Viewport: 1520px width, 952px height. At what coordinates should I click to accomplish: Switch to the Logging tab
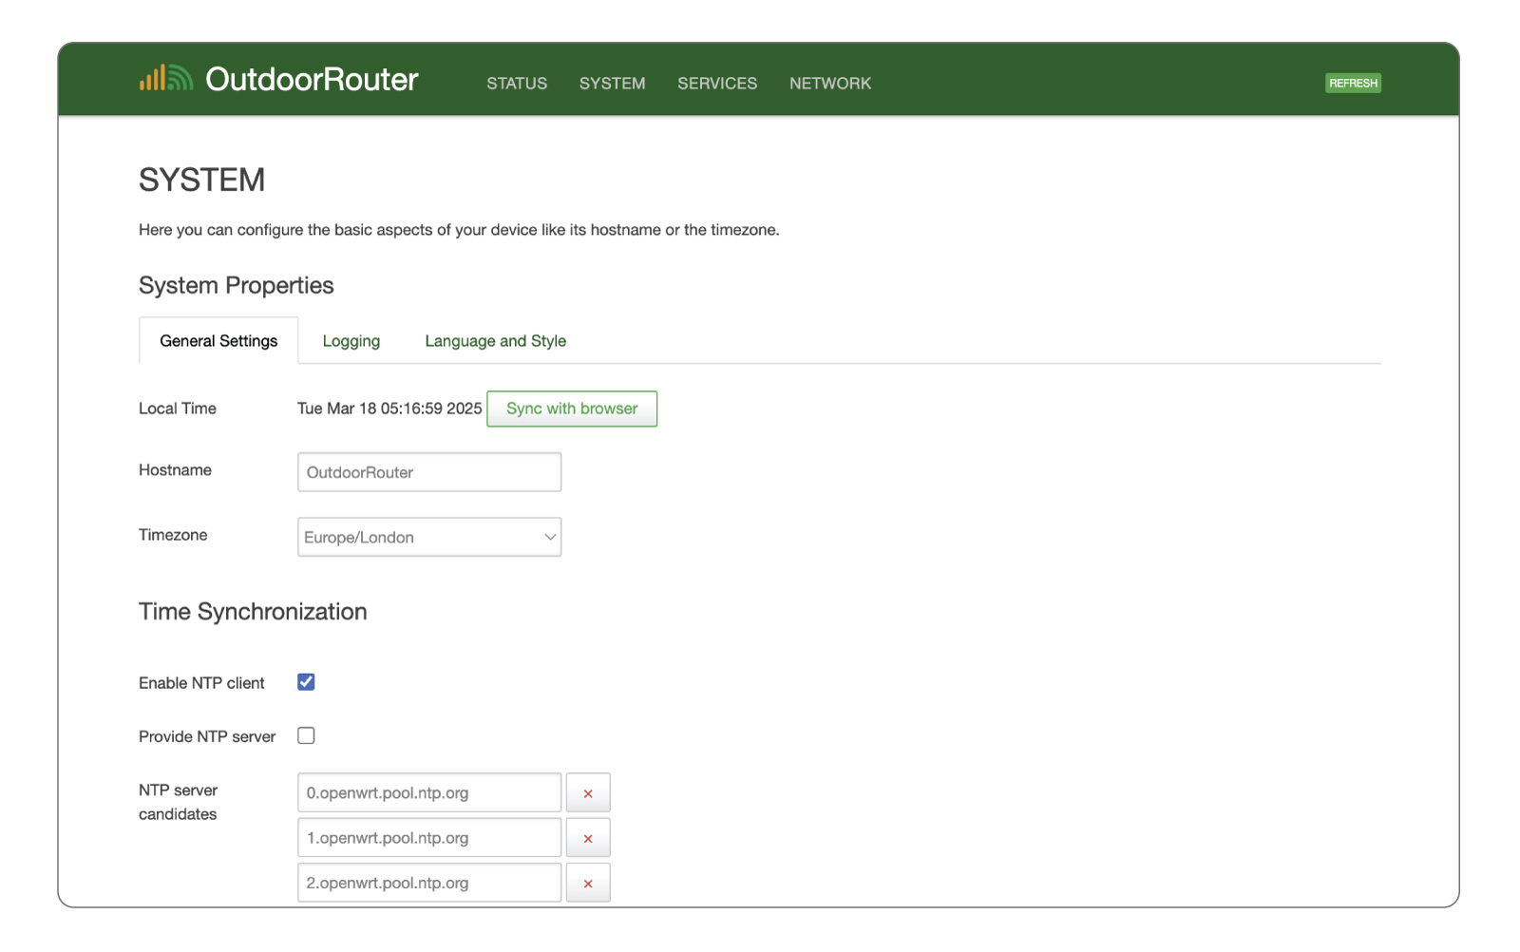[351, 341]
